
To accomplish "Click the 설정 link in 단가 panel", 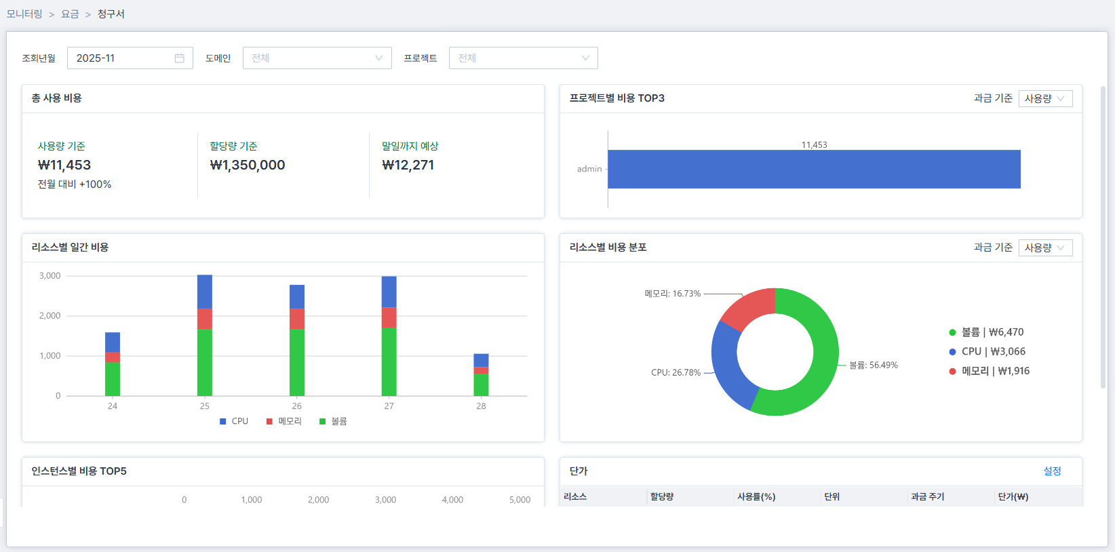I will tap(1052, 471).
